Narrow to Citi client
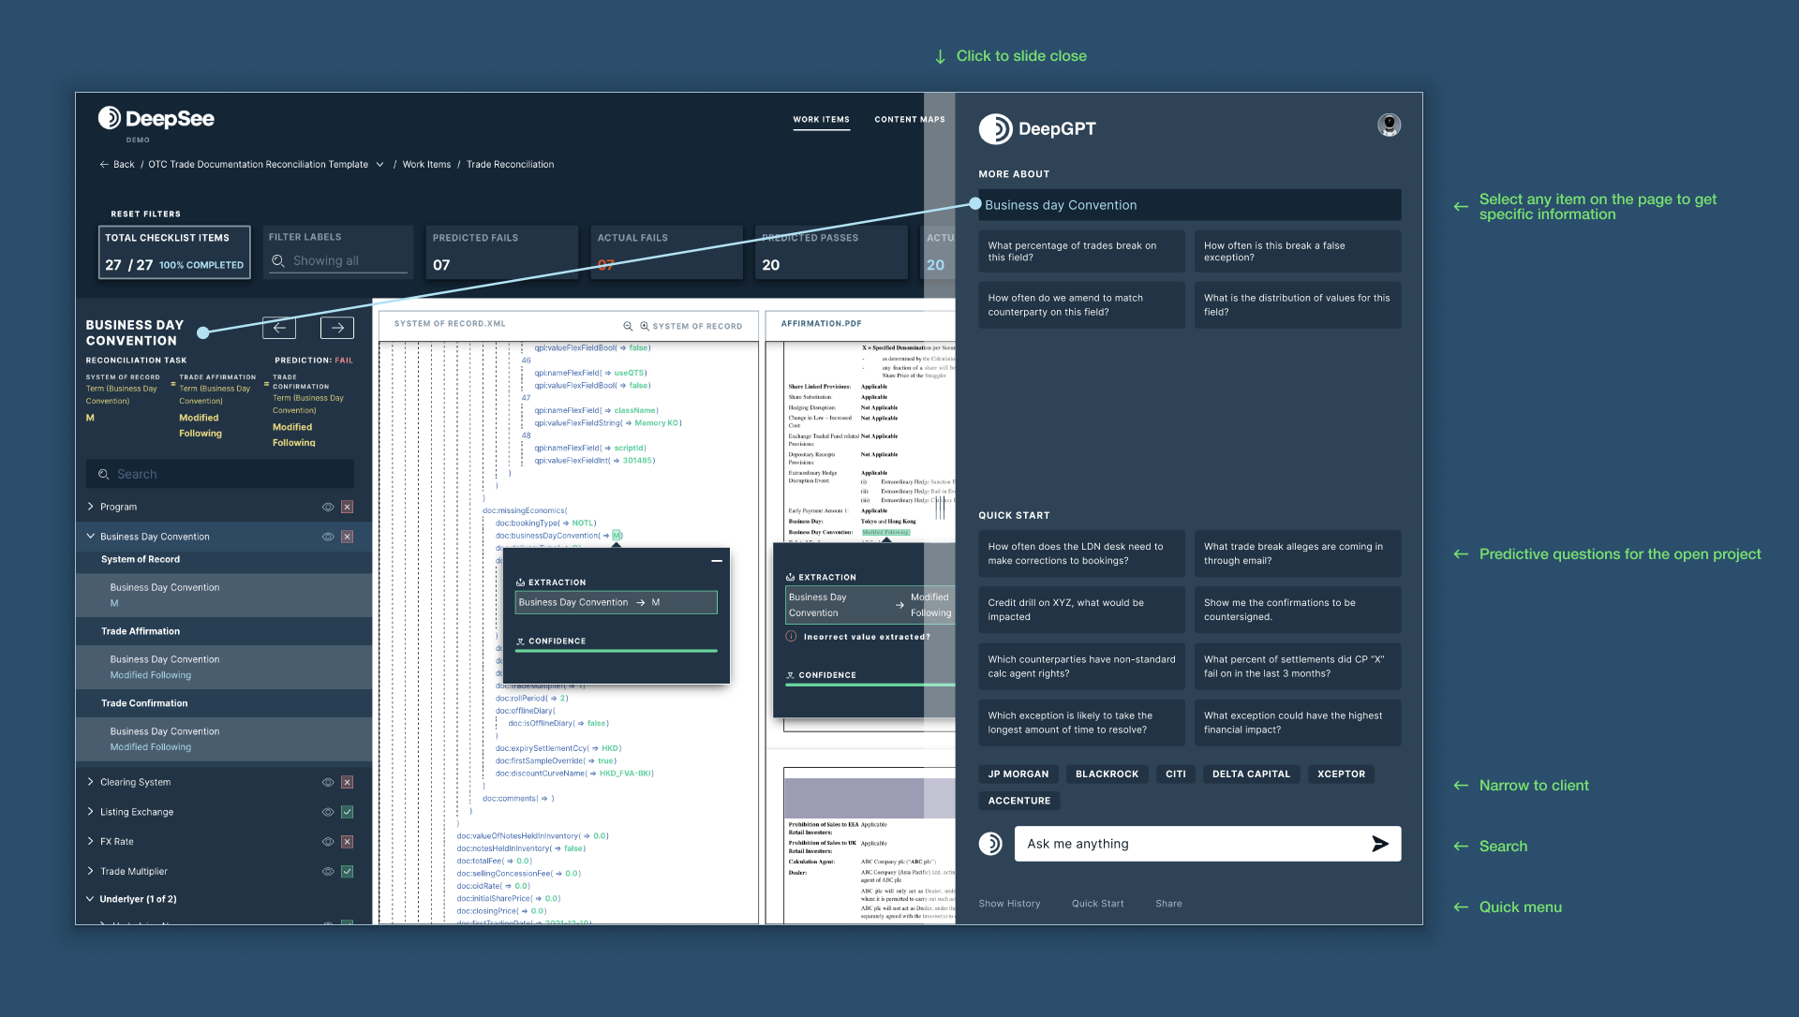 tap(1175, 774)
